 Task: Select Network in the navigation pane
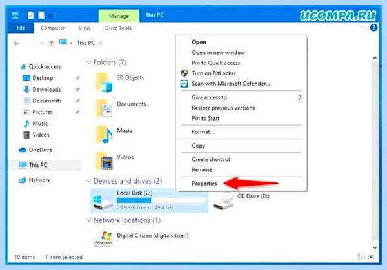[39, 180]
